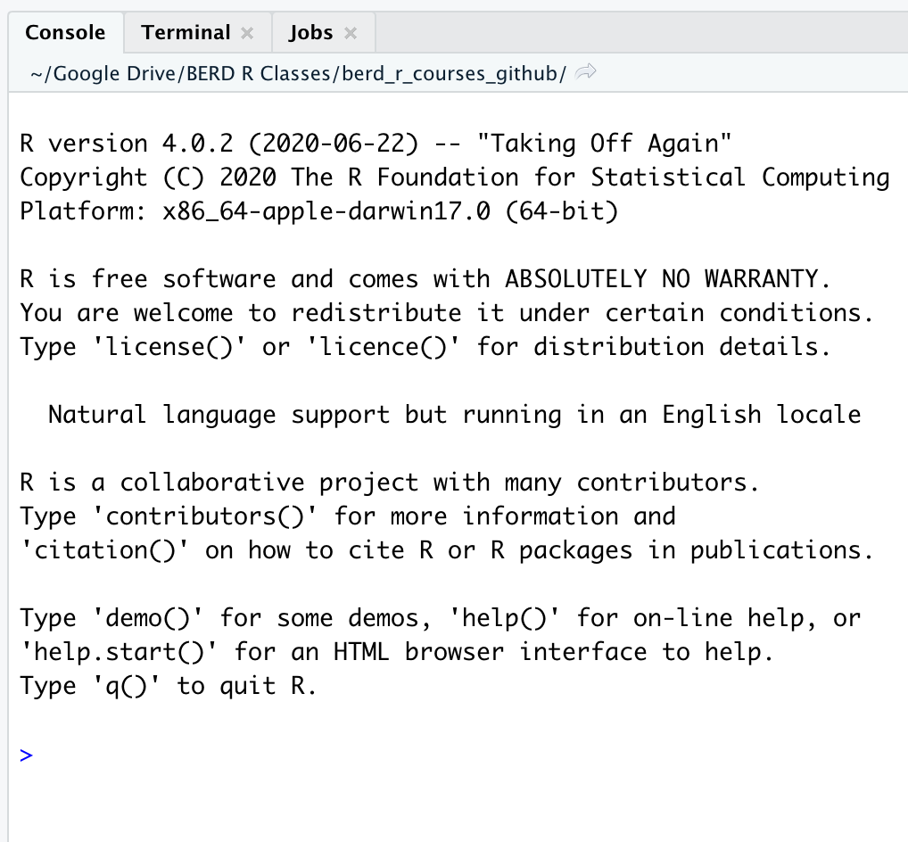The width and height of the screenshot is (908, 842).
Task: Close the Terminal tab
Action: click(x=247, y=33)
